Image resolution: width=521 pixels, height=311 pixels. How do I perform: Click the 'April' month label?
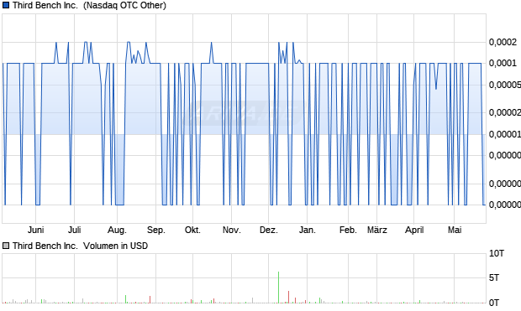414,230
